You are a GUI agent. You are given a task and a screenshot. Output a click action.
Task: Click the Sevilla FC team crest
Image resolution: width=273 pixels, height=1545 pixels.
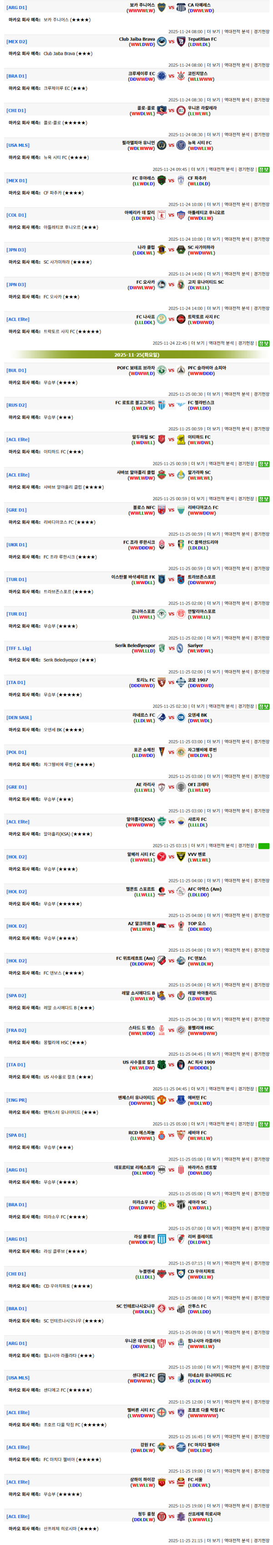point(181,1135)
